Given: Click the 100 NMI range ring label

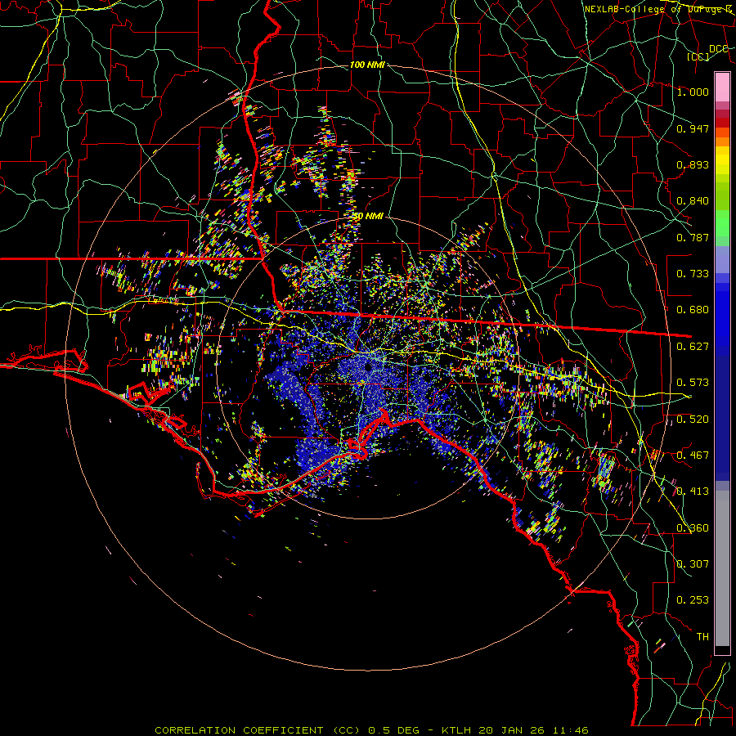Looking at the screenshot, I should coord(367,65).
